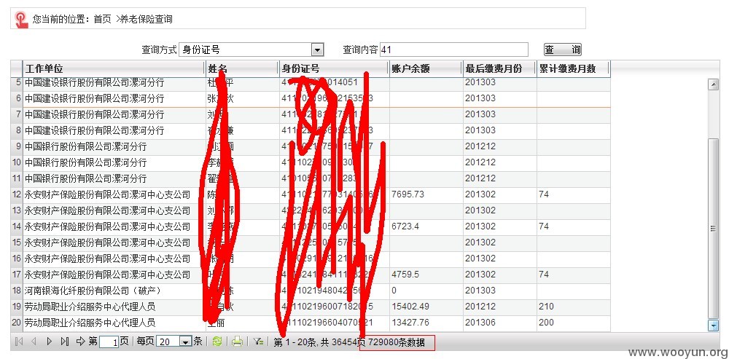Image resolution: width=729 pixels, height=359 pixels.
Task: Open the 查询方式 dropdown showing 身份证号
Action: tap(251, 50)
